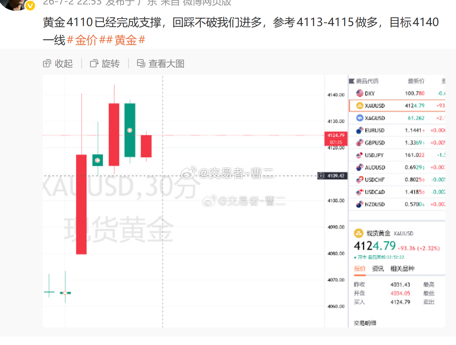Select the GBPUSD flag icon
Screen dimensions: 456x345
(x=360, y=143)
